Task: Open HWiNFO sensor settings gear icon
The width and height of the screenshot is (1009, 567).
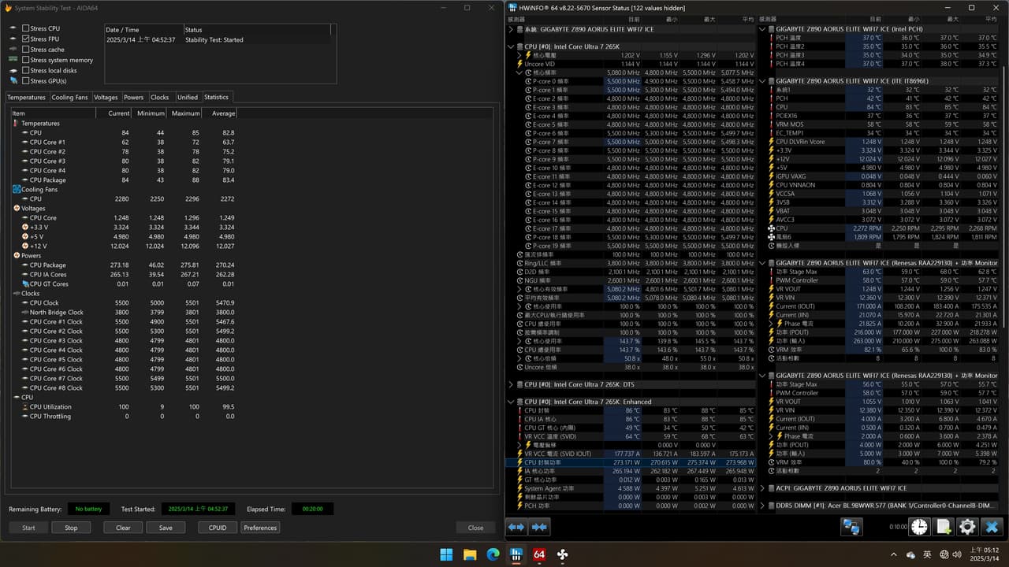Action: pyautogui.click(x=966, y=527)
